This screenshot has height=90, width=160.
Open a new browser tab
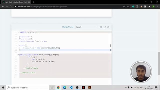[34, 2]
